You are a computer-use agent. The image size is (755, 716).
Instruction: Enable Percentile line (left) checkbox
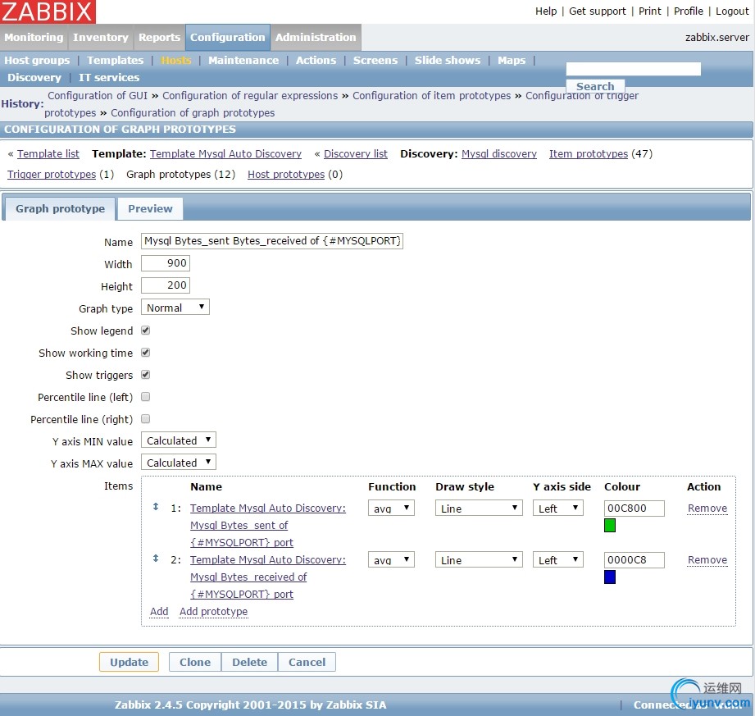click(146, 397)
